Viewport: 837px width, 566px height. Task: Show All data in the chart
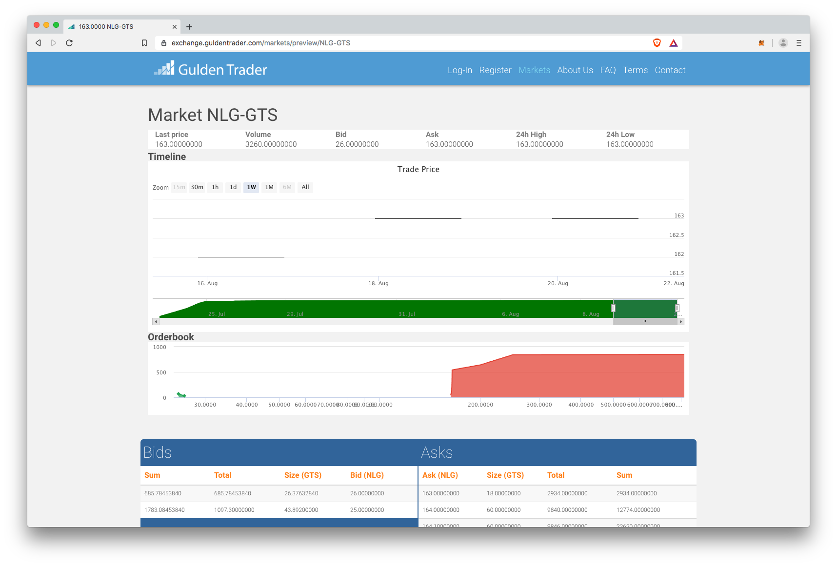pyautogui.click(x=305, y=187)
